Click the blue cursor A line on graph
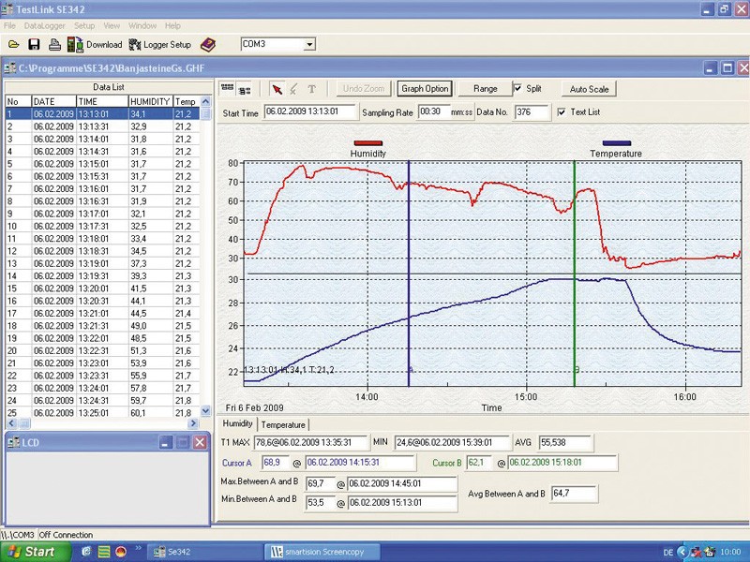Screen dimensions: 750x562 tap(409, 274)
